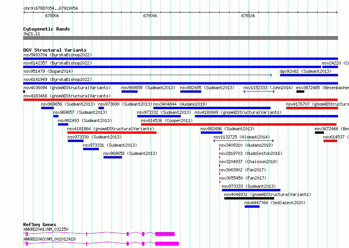Click the black esv3672466 variant bar
The image size is (349, 248).
pos(319,133)
